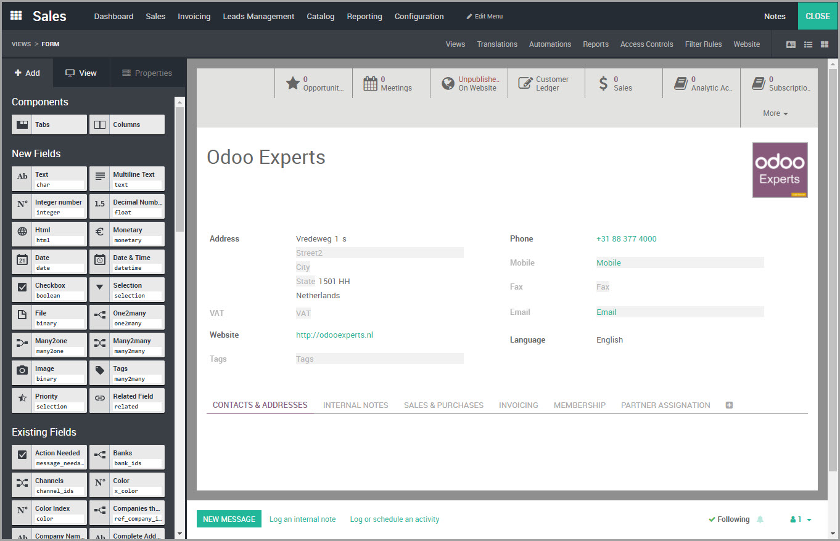Switch to kanban view via top-right icon

tap(825, 44)
